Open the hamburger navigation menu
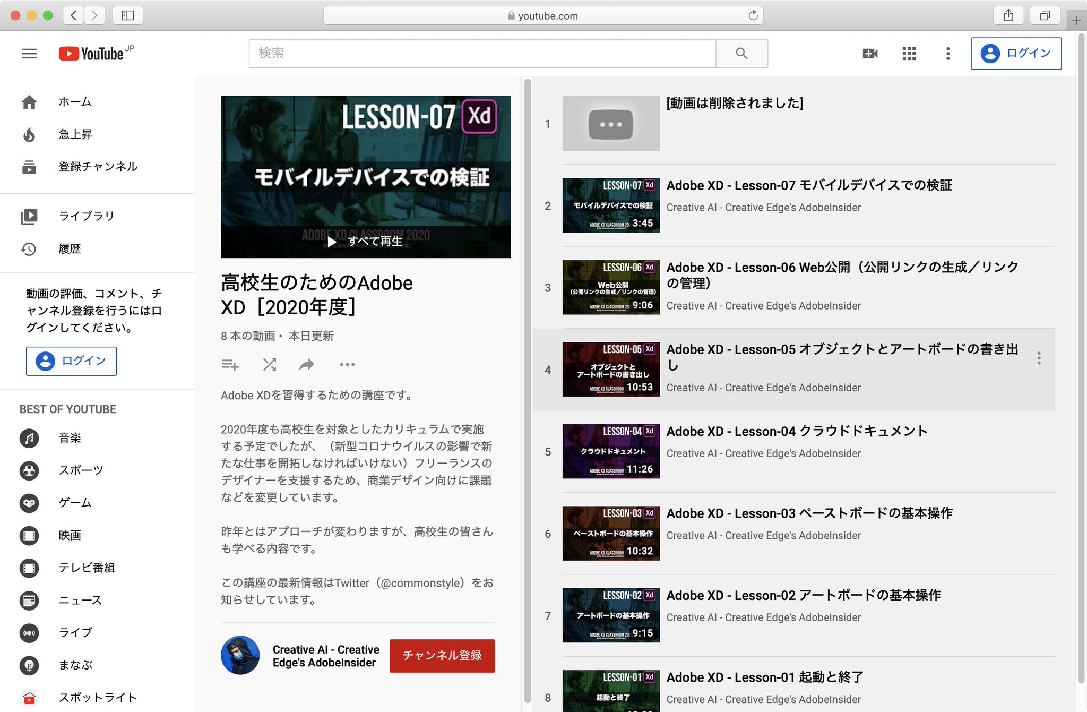1087x712 pixels. click(29, 53)
